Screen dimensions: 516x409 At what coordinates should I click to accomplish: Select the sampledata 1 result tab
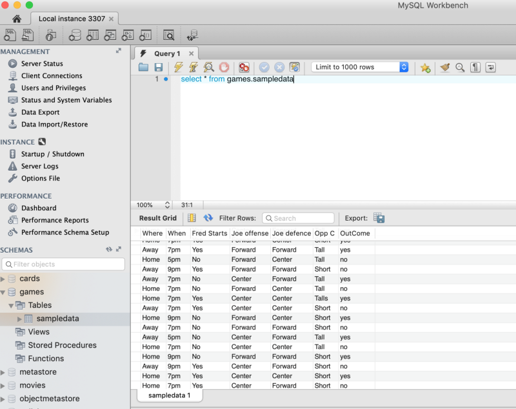(169, 395)
